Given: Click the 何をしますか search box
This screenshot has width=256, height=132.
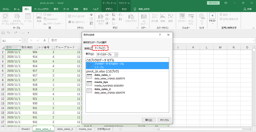Looking at the screenshot, I should [142, 9].
